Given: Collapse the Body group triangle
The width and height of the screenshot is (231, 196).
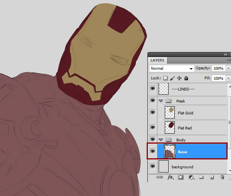Looking at the screenshot, I should (x=161, y=139).
